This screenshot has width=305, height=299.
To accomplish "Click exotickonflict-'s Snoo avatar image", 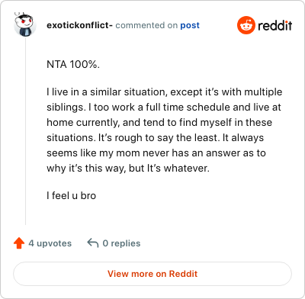I will coord(25,24).
